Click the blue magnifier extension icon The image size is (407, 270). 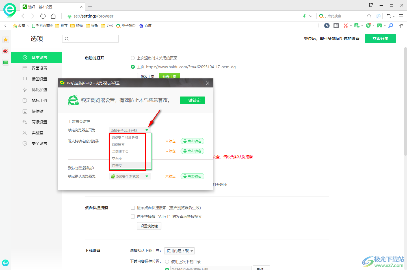click(391, 25)
